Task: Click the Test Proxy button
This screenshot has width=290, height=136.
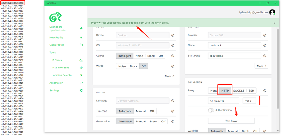Action: pyautogui.click(x=231, y=121)
